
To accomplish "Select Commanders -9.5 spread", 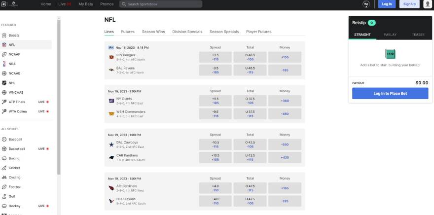I will 216,114.
